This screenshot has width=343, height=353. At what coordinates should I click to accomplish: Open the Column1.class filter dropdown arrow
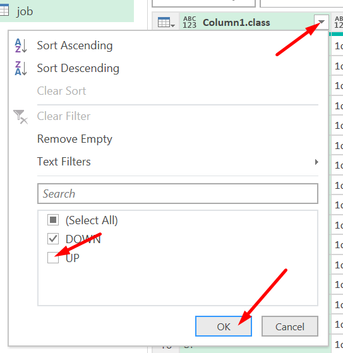322,22
